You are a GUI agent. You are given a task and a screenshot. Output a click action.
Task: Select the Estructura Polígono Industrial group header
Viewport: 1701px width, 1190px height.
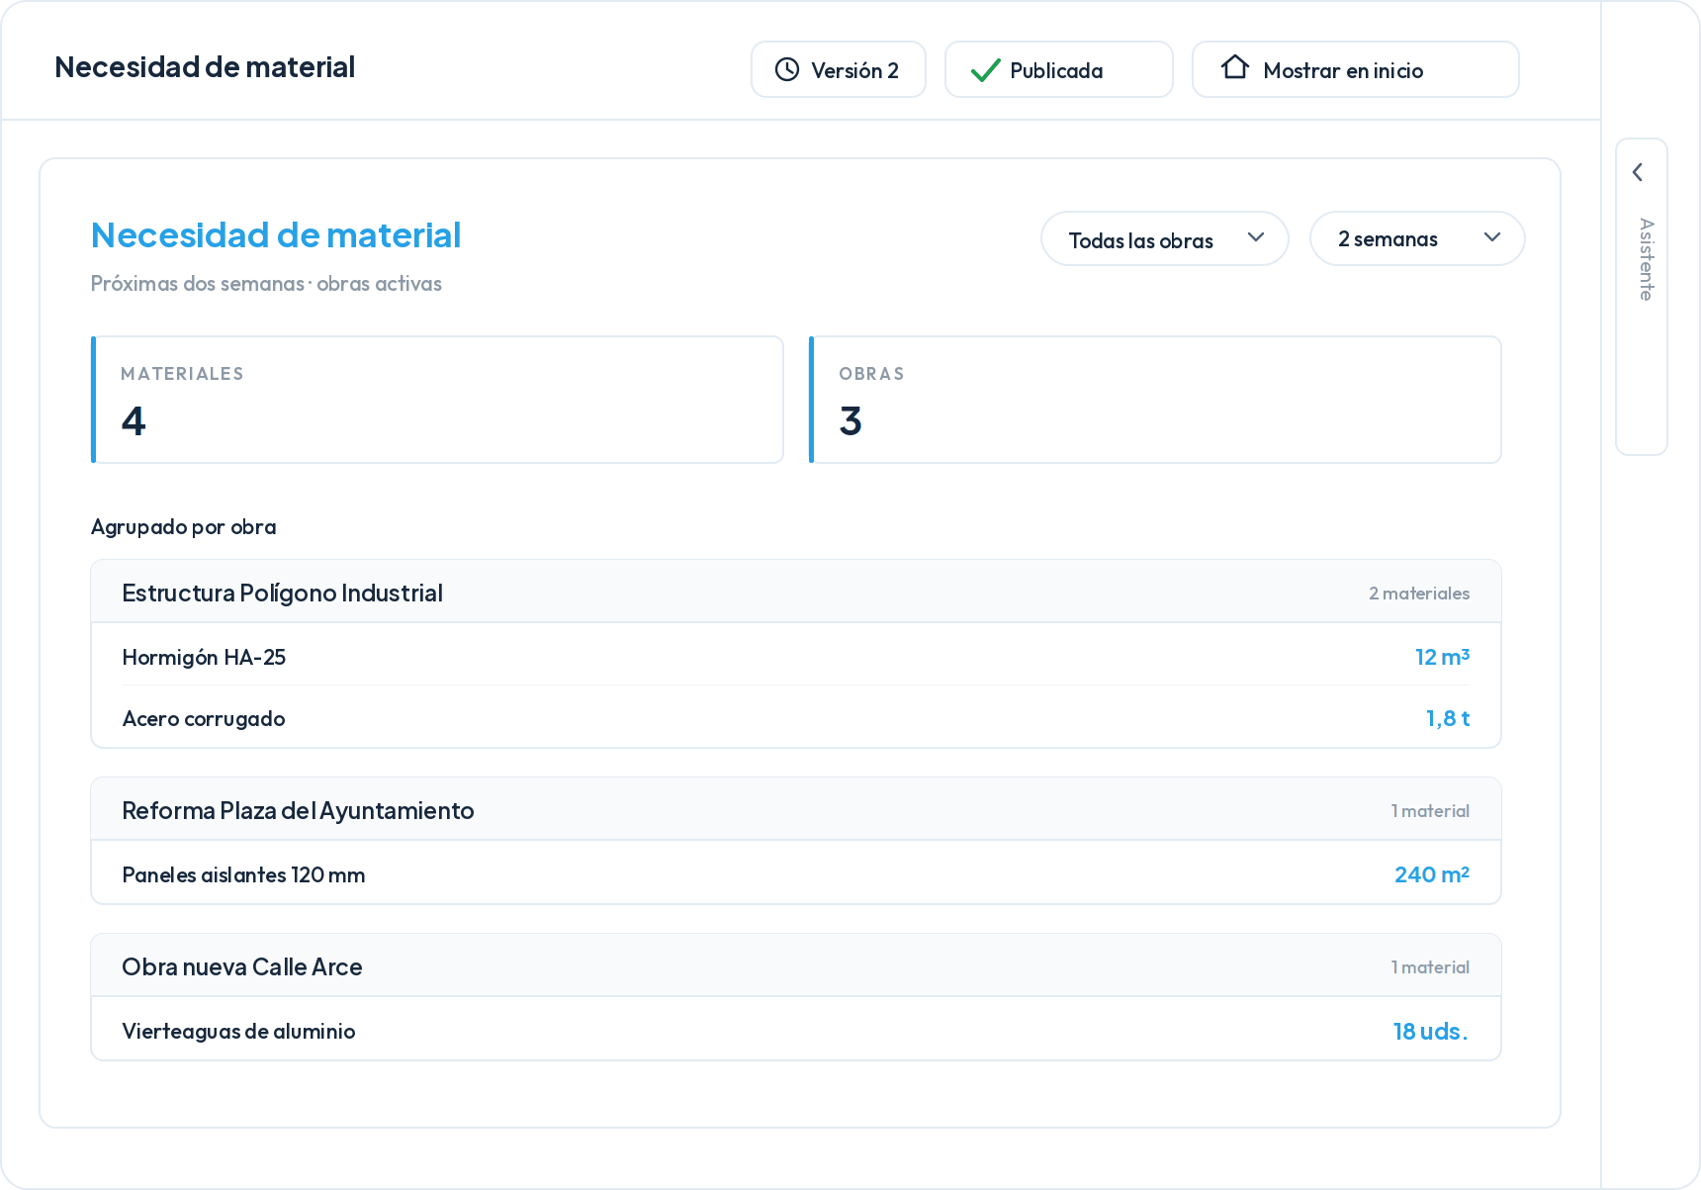pyautogui.click(x=796, y=592)
